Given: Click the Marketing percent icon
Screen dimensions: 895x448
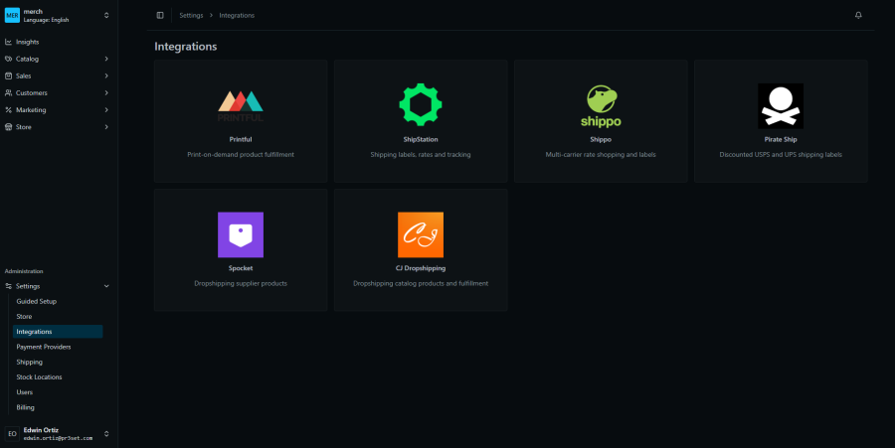Looking at the screenshot, I should pos(8,110).
